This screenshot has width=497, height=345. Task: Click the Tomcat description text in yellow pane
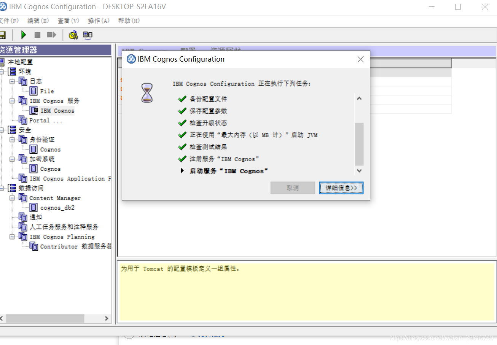pyautogui.click(x=180, y=269)
